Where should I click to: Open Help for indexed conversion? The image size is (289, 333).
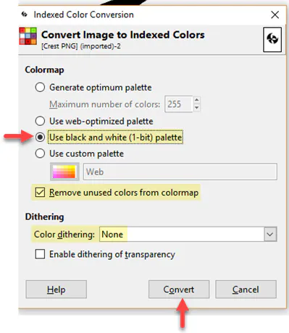coord(56,290)
